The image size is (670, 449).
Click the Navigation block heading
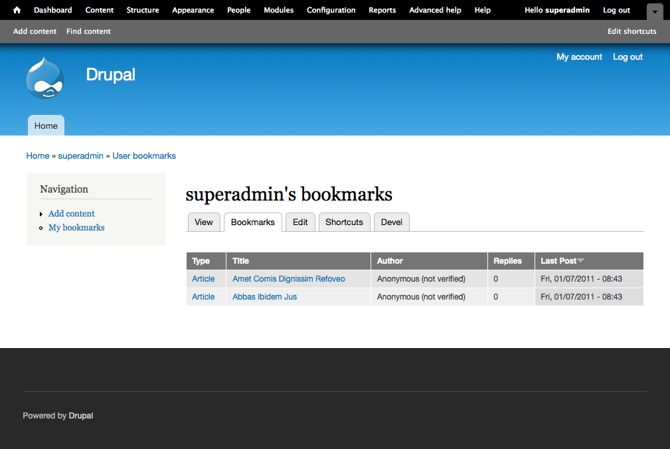[x=64, y=189]
